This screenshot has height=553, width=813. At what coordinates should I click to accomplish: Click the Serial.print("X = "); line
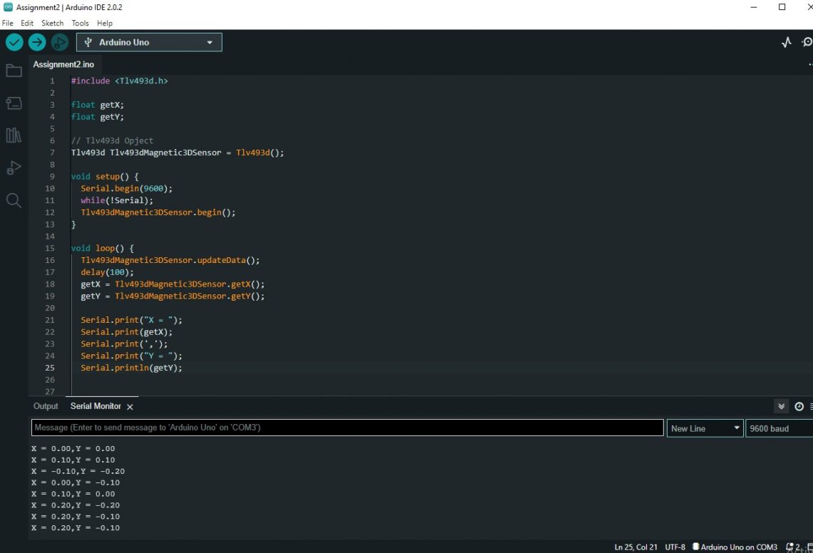coord(131,320)
